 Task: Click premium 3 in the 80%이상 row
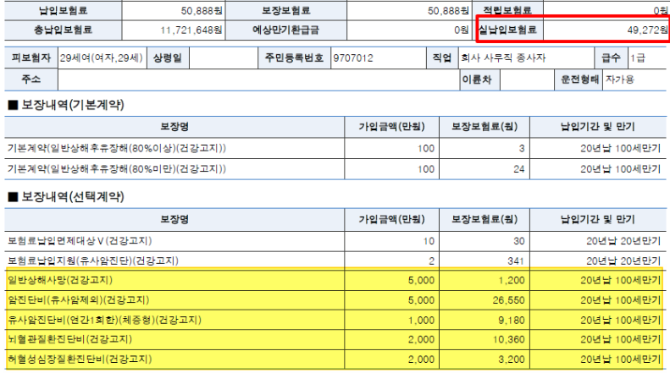click(521, 149)
